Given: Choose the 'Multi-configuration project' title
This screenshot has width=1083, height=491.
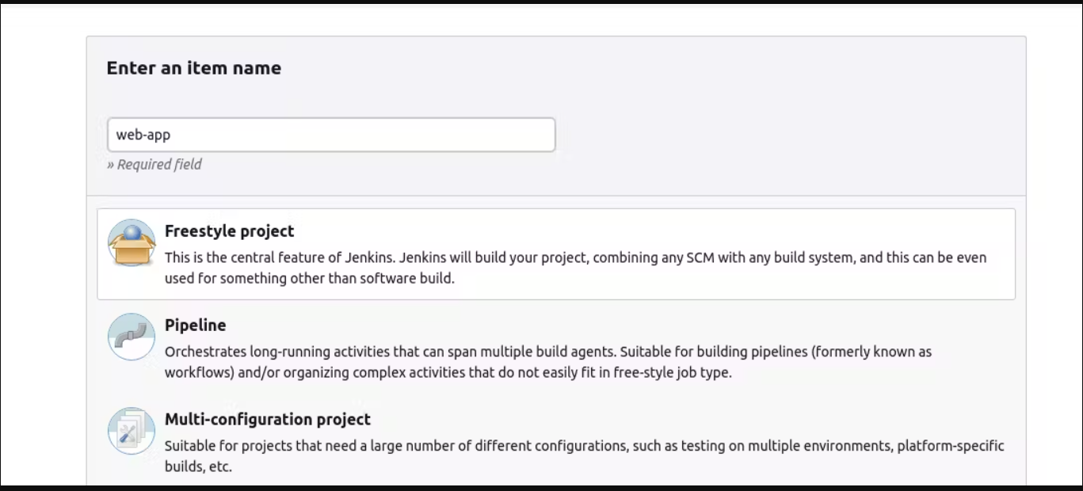Looking at the screenshot, I should [267, 420].
